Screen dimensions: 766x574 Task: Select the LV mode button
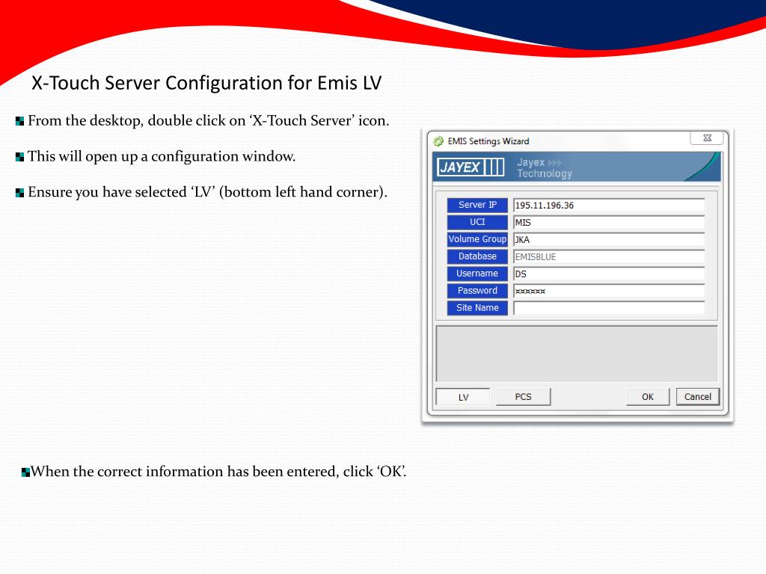[x=462, y=397]
